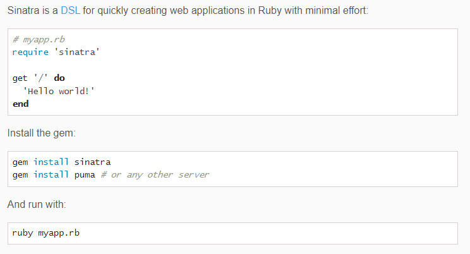This screenshot has width=470, height=254.
Task: Click the bold "end" keyword
Action: (x=20, y=104)
